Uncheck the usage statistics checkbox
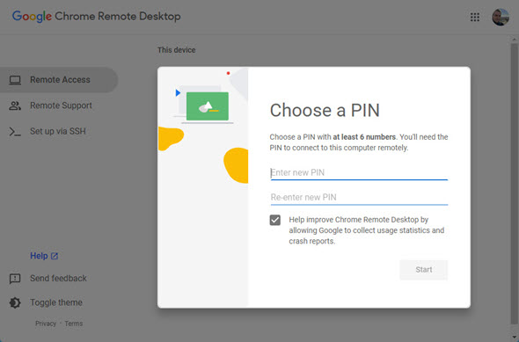This screenshot has width=519, height=342. [275, 220]
